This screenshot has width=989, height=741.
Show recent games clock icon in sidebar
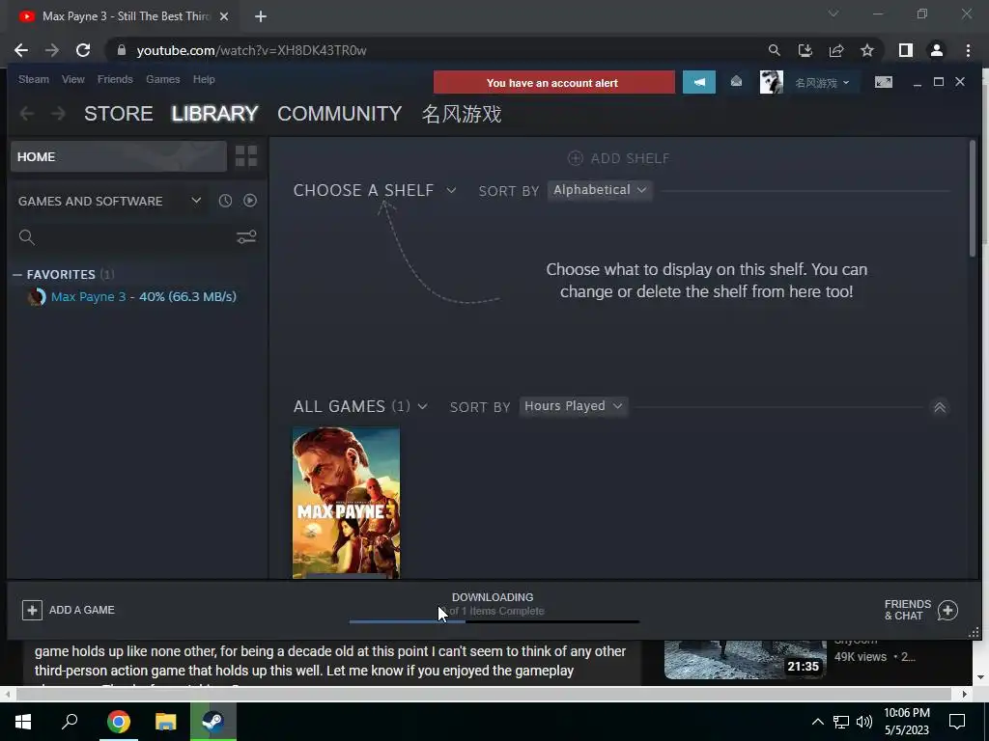[225, 201]
